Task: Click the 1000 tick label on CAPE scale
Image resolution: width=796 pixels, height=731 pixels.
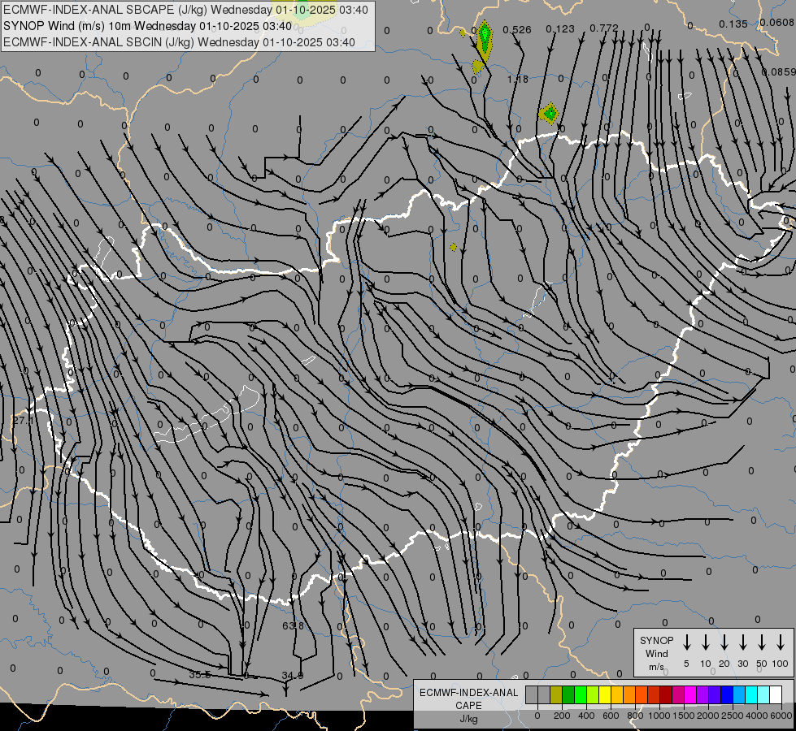Action: 659,716
